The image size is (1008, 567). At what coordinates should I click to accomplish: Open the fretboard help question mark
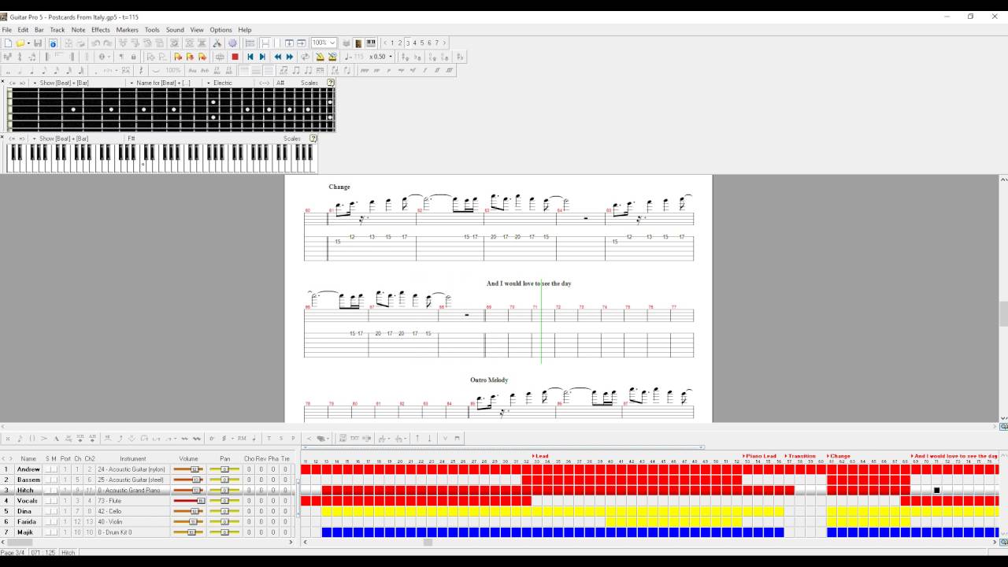pos(331,83)
